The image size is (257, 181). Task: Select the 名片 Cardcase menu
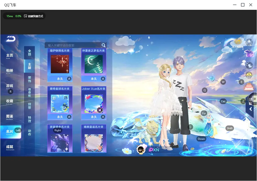coord(11,132)
